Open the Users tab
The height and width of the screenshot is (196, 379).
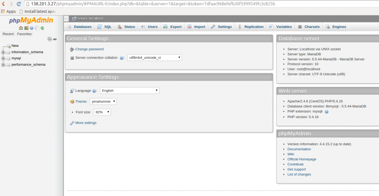point(149,27)
